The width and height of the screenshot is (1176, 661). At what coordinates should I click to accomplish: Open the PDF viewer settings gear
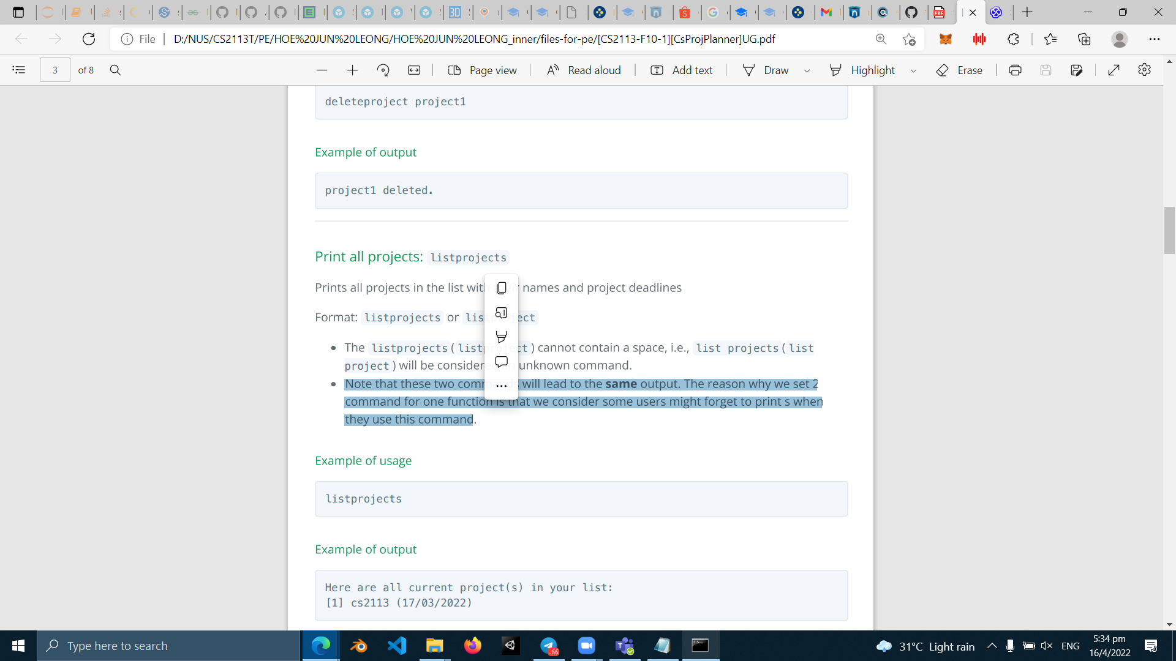1144,70
